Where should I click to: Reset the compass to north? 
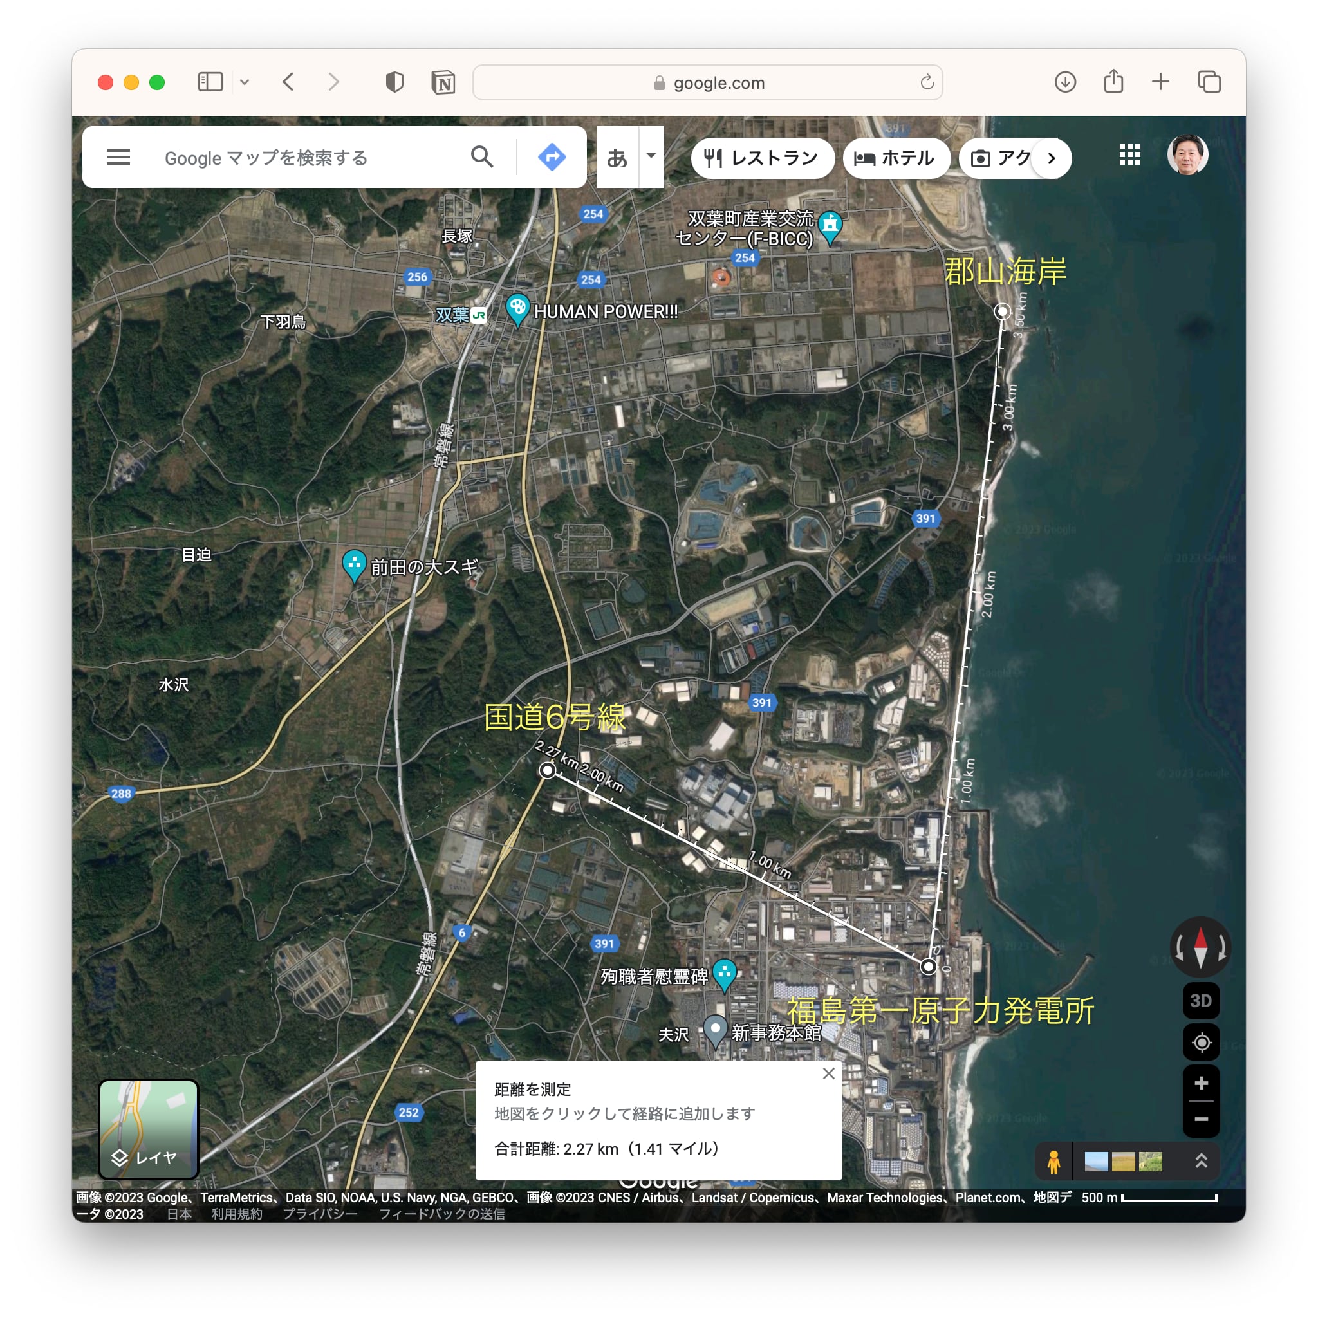tap(1201, 947)
